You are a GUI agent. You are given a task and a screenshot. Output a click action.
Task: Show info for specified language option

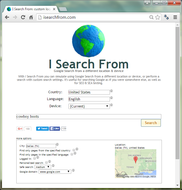pos(75,153)
